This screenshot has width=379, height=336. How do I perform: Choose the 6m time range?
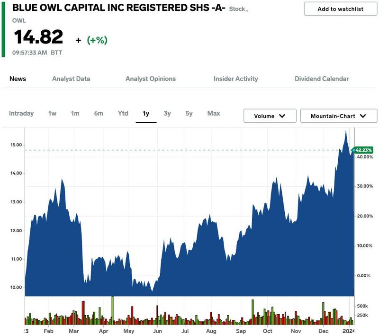[x=99, y=113]
